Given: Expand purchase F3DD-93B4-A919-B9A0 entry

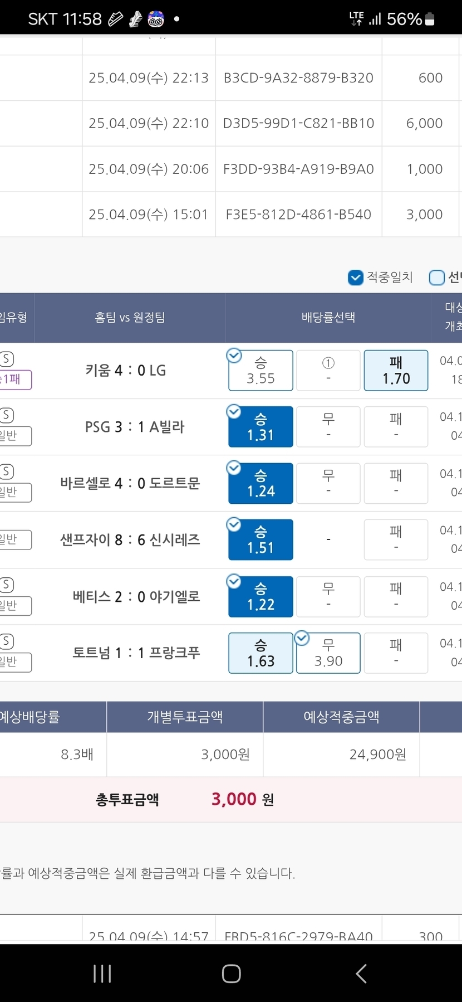Looking at the screenshot, I should pyautogui.click(x=298, y=169).
